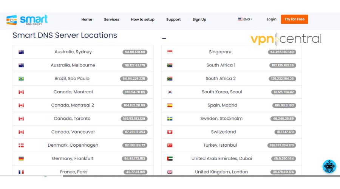Viewport: 340px width, 189px height.
Task: Select IP address 54.93.173.153
Action: 134,159
